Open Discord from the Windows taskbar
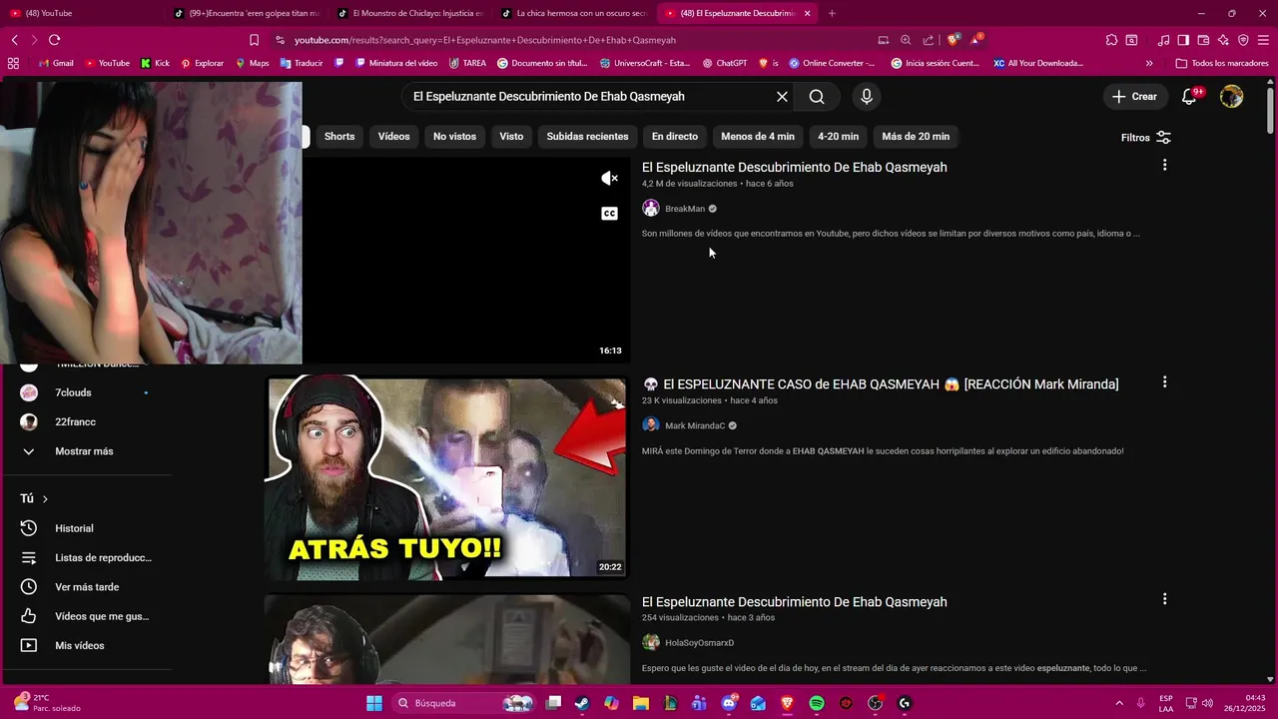Image resolution: width=1278 pixels, height=719 pixels. [x=729, y=703]
